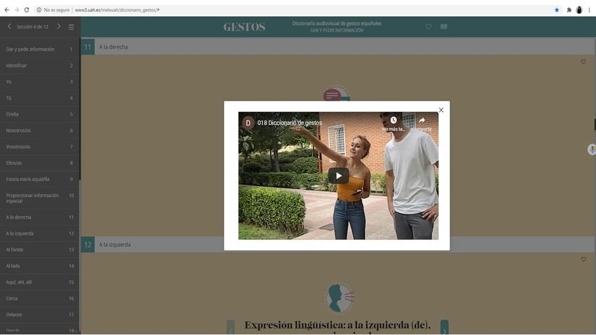The image size is (596, 335).
Task: Open Al fondo entry in sidebar
Action: point(39,250)
